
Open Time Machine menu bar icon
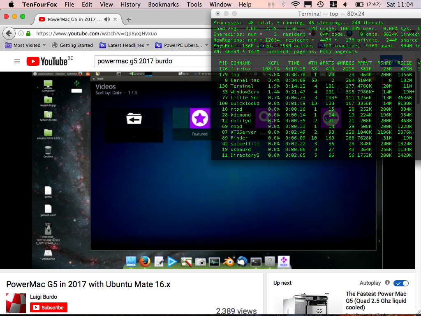(x=320, y=4)
